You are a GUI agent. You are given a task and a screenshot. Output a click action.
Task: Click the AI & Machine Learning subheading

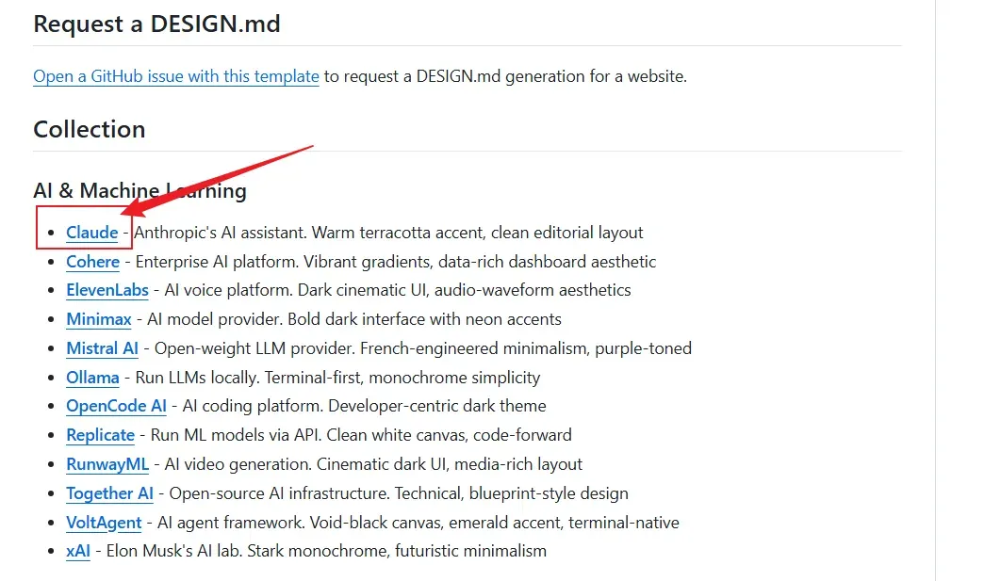(139, 191)
